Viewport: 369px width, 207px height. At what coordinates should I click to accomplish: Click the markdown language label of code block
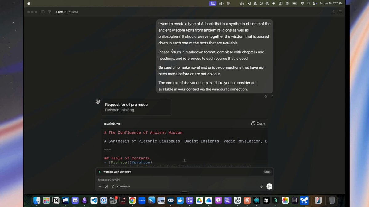(113, 124)
